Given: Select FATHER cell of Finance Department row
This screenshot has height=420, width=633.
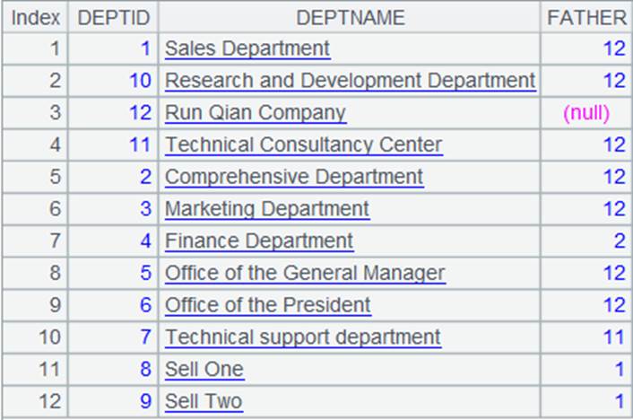Looking at the screenshot, I should [x=586, y=241].
